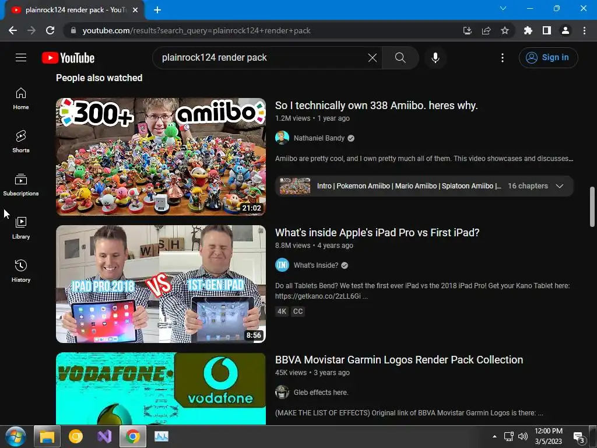Open Shorts from the sidebar
597x448 pixels.
point(21,142)
